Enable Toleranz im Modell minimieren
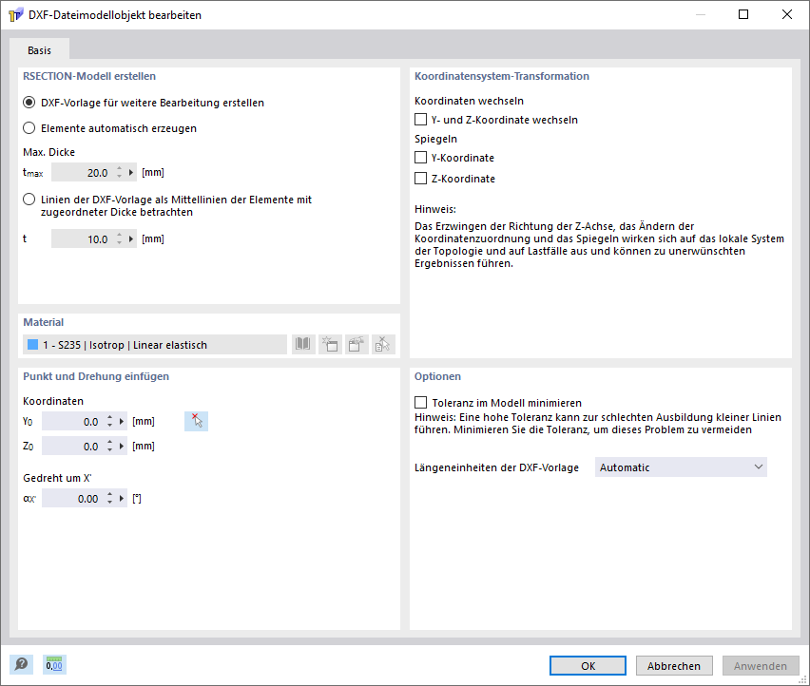810x686 pixels. click(420, 402)
